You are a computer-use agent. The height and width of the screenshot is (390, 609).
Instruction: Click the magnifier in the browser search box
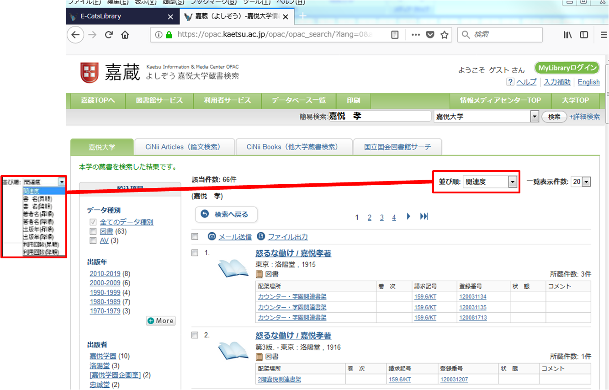pyautogui.click(x=466, y=35)
